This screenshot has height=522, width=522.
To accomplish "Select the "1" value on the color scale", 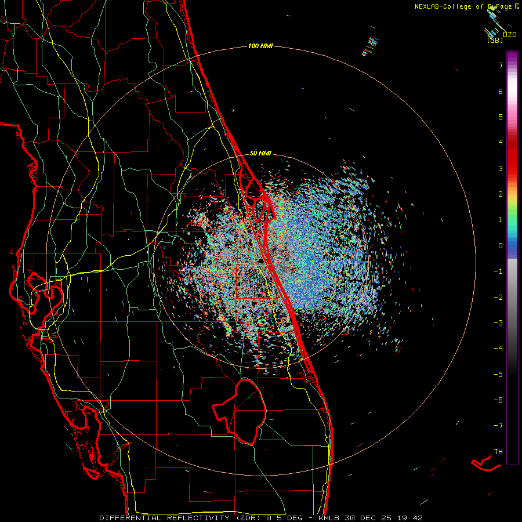I will pyautogui.click(x=501, y=220).
